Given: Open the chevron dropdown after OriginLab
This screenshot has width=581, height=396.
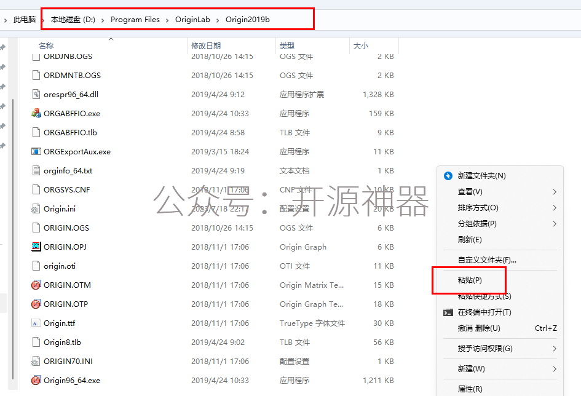Looking at the screenshot, I should 218,20.
